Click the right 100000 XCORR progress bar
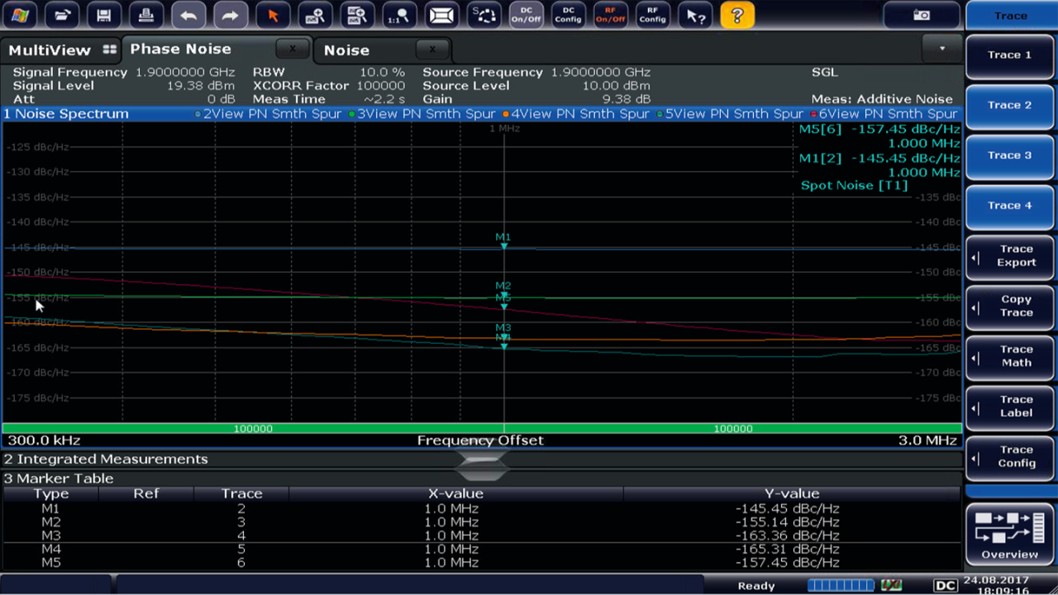Image resolution: width=1058 pixels, height=595 pixels. tap(733, 429)
